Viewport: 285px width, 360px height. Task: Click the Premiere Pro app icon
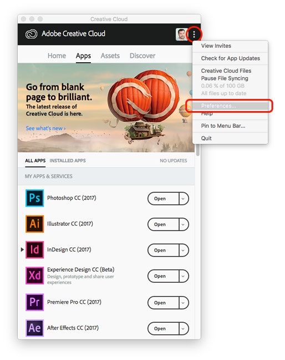coord(34,302)
